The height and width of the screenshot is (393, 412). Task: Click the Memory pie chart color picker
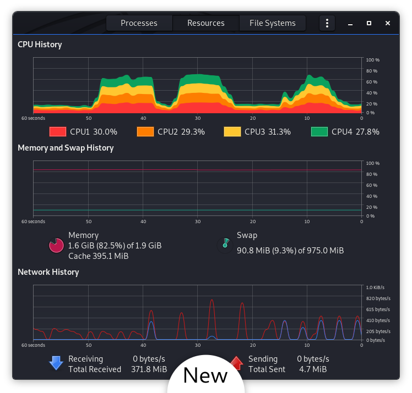coord(56,245)
